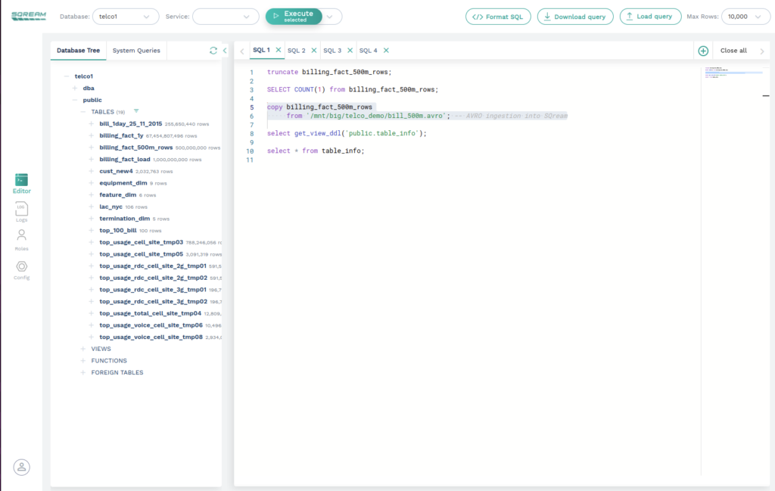Open a new SQL tab with the plus icon

[702, 50]
